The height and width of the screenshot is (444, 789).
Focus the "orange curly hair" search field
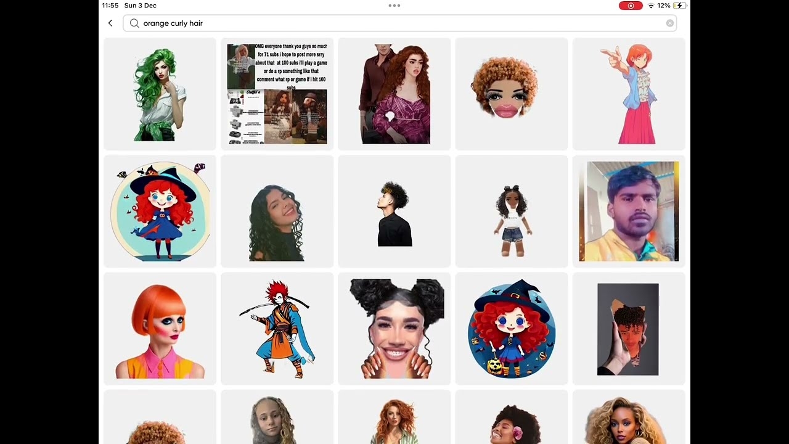[399, 23]
